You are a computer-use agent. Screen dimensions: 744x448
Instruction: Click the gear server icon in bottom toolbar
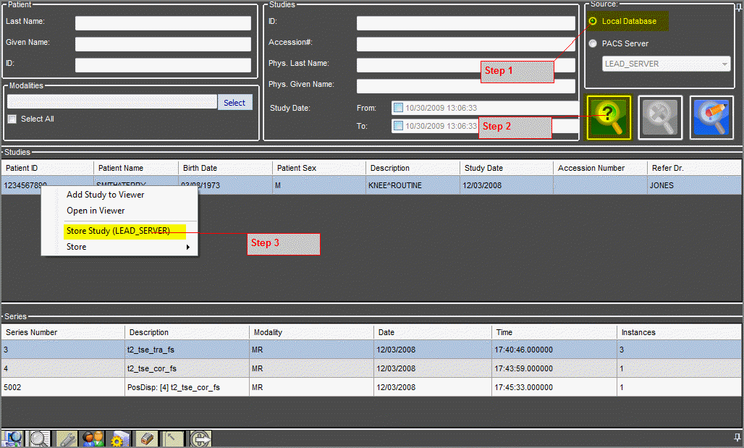click(117, 439)
